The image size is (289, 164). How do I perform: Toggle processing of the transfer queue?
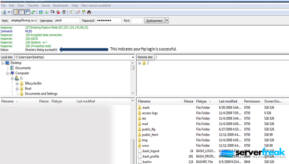pos(47,12)
